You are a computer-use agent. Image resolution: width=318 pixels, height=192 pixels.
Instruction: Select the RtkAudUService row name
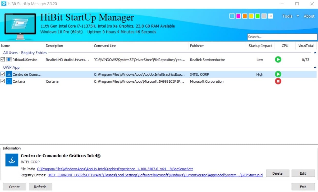click(25, 60)
